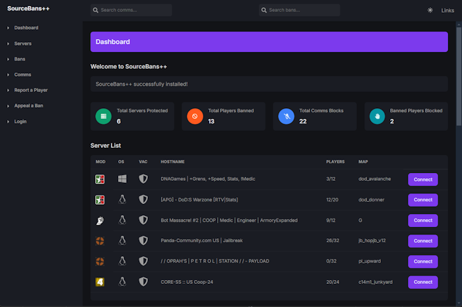Click the mod icon for APG Warzone server
462x307 pixels.
(x=100, y=200)
